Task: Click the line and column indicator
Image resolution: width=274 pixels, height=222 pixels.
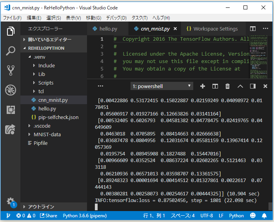Action: point(154,216)
